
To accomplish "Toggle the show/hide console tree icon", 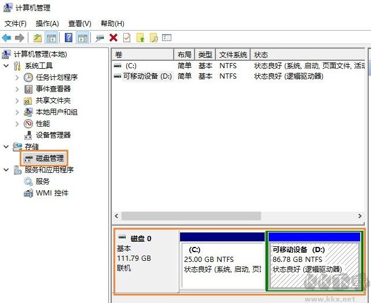I will pyautogui.click(x=52, y=38).
